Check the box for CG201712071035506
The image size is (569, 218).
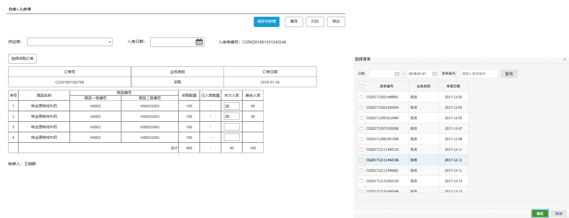pos(361,129)
